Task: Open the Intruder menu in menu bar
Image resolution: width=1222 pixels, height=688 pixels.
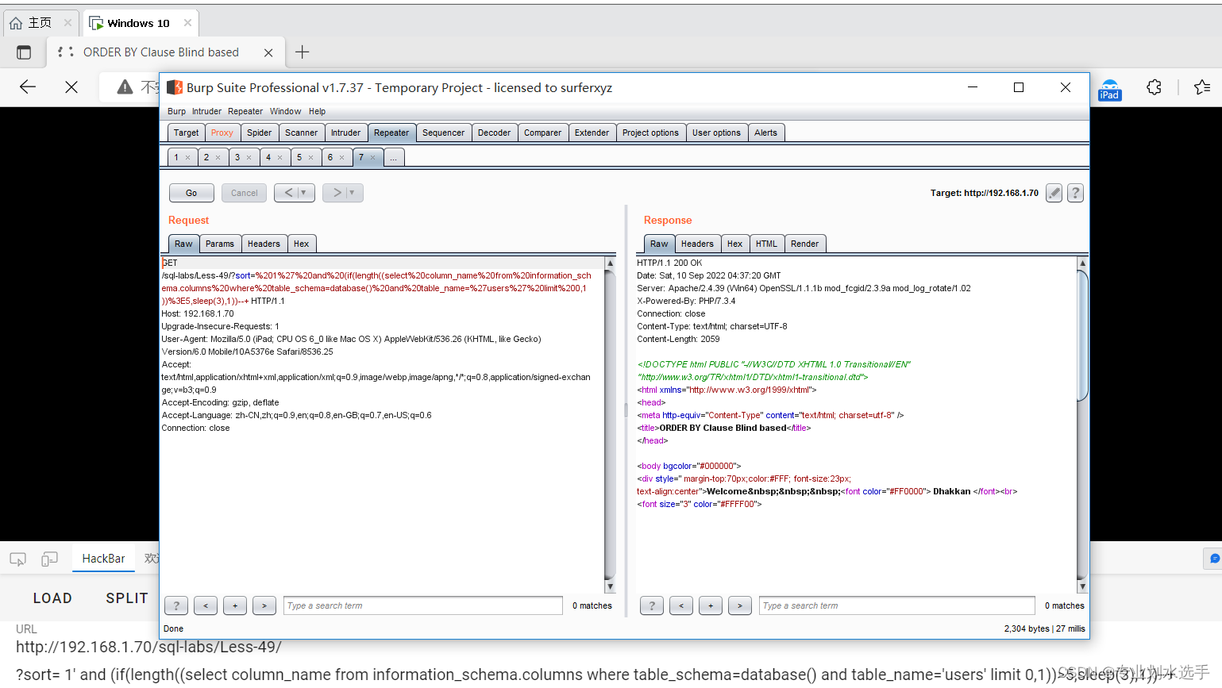Action: (206, 111)
